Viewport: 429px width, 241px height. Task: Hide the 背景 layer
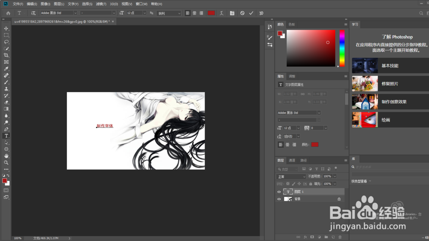click(279, 199)
